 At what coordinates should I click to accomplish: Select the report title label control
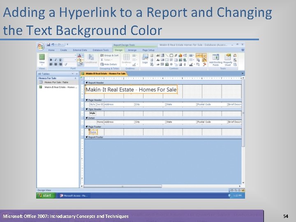[x=131, y=90]
